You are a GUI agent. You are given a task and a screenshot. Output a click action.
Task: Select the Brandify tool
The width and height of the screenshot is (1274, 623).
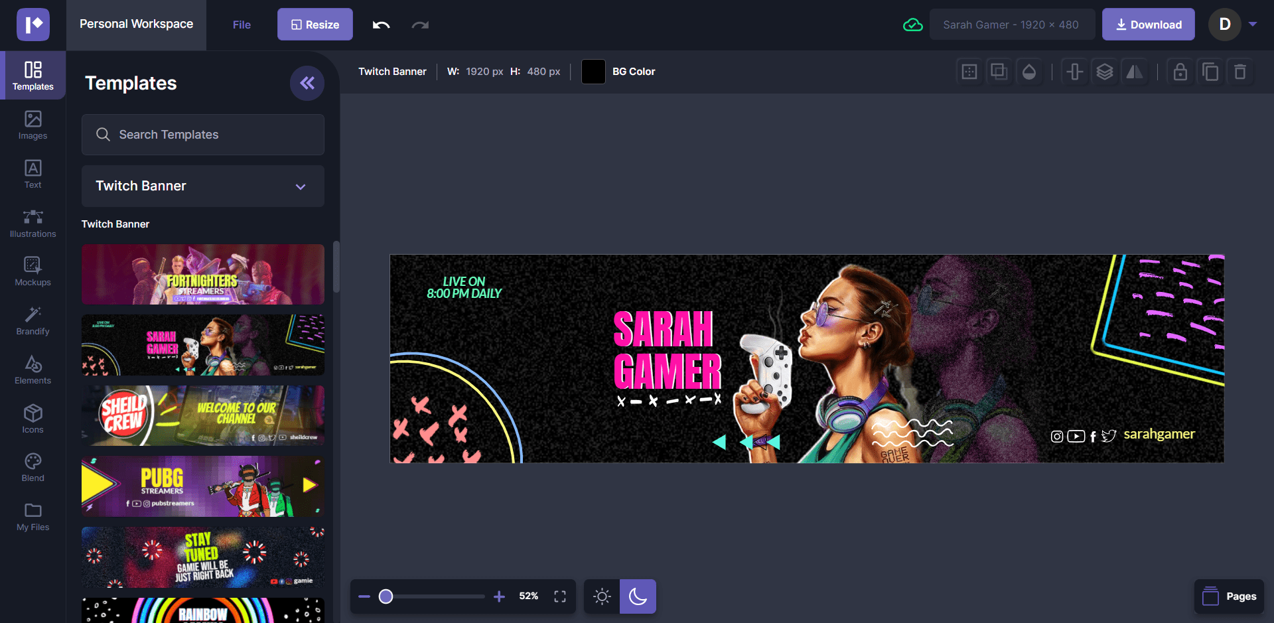tap(33, 320)
